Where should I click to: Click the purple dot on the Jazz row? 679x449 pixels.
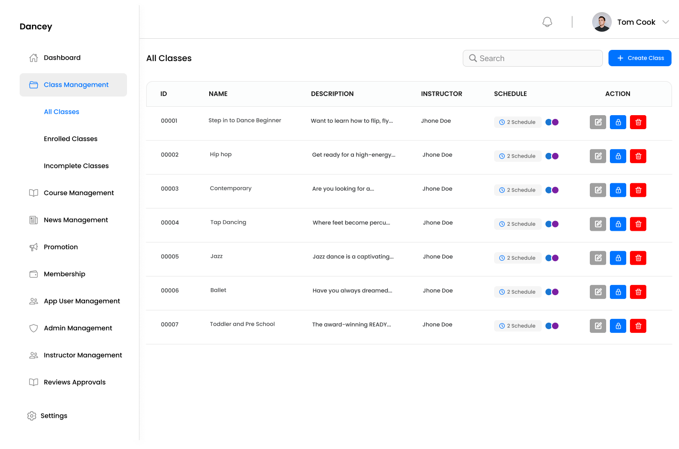click(555, 258)
